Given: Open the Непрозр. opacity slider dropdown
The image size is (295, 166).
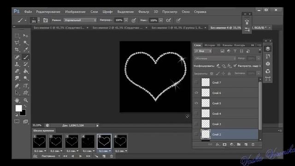Looking at the screenshot, I should pos(126,20).
